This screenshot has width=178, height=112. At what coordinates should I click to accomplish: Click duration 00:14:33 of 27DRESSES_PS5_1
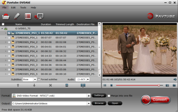click(46, 56)
